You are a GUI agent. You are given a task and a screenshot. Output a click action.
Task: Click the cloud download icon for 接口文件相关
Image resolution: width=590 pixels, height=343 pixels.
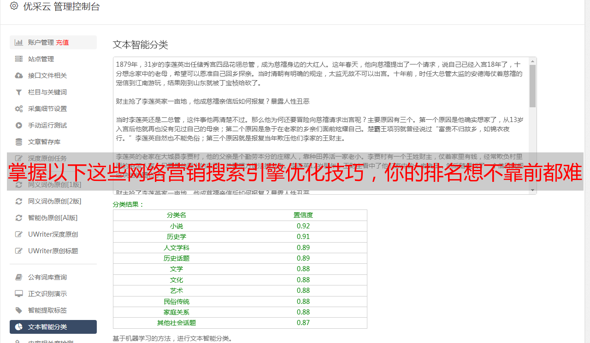tap(19, 76)
